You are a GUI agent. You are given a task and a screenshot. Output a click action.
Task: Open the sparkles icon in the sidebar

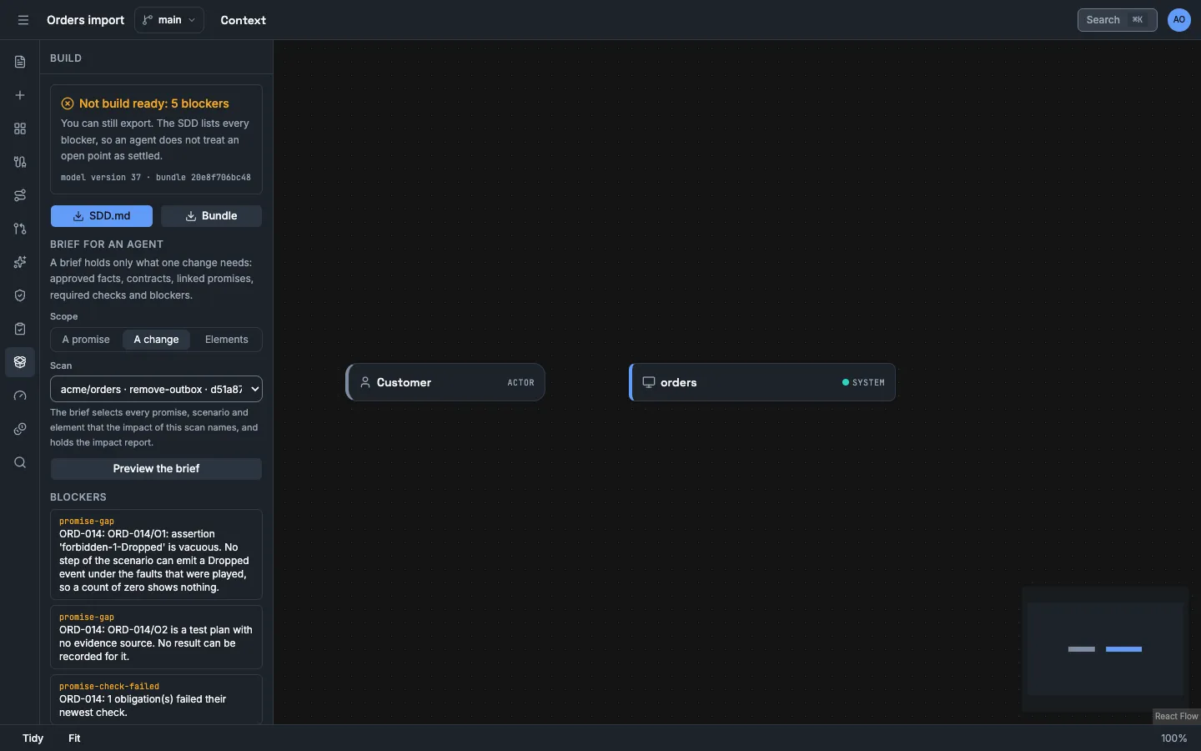tap(20, 262)
